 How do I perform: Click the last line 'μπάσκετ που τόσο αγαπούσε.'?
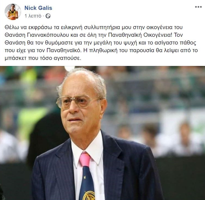(43, 58)
